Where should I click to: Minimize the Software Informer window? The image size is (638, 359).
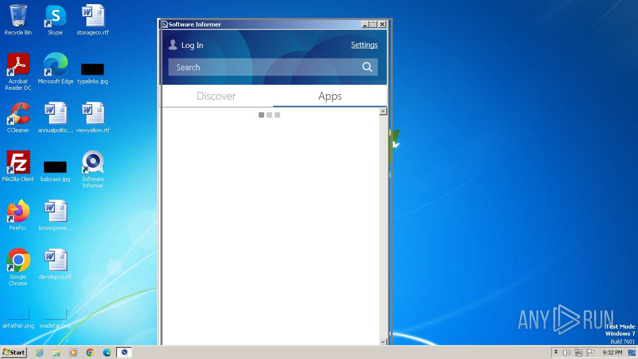point(365,24)
